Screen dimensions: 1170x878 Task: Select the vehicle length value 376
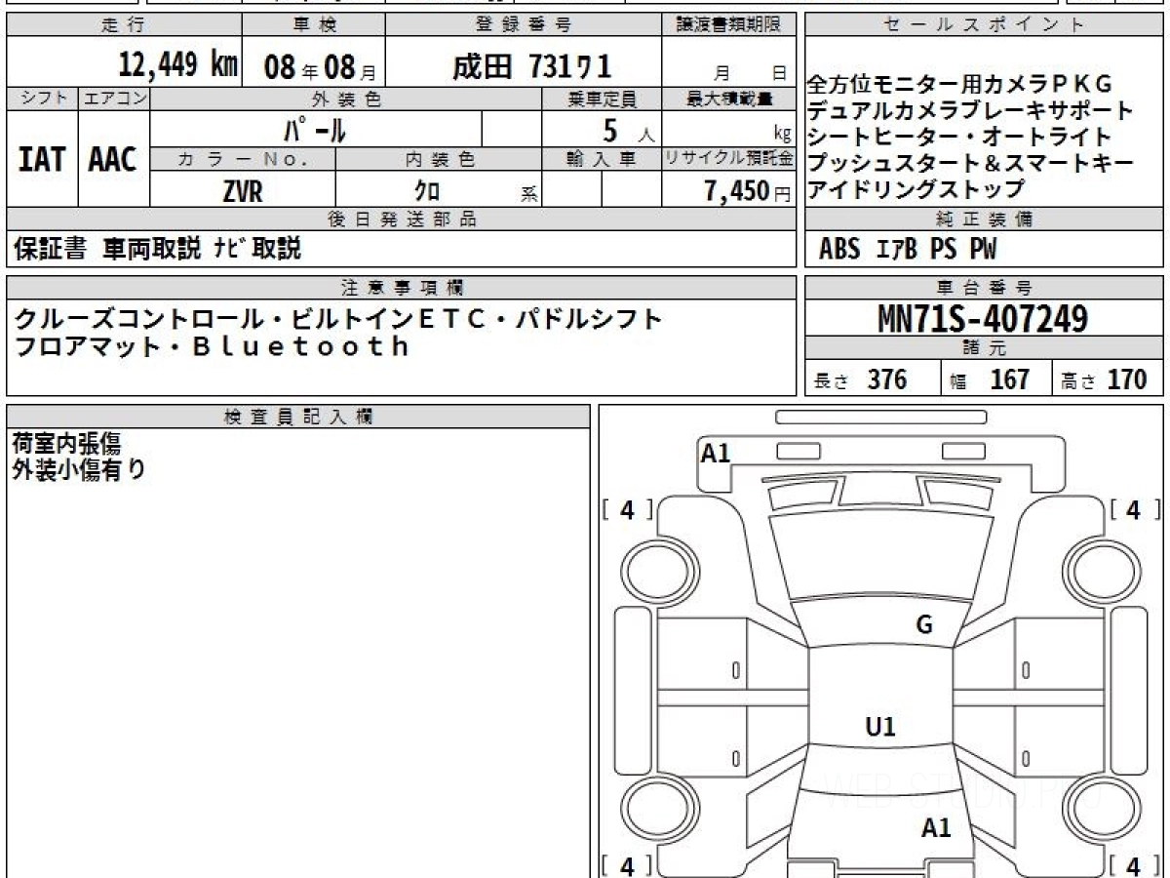coord(886,379)
